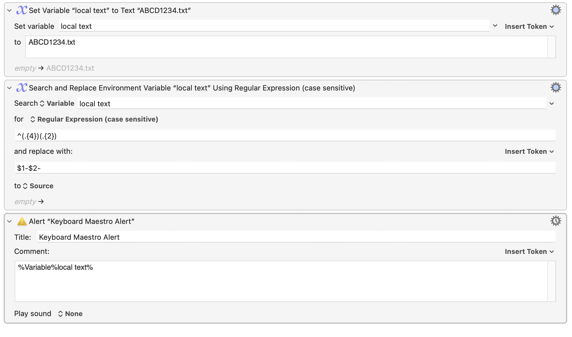Screen dimensions: 572x337
Task: Click the Set Variable action's script X icon
Action: [x=22, y=10]
